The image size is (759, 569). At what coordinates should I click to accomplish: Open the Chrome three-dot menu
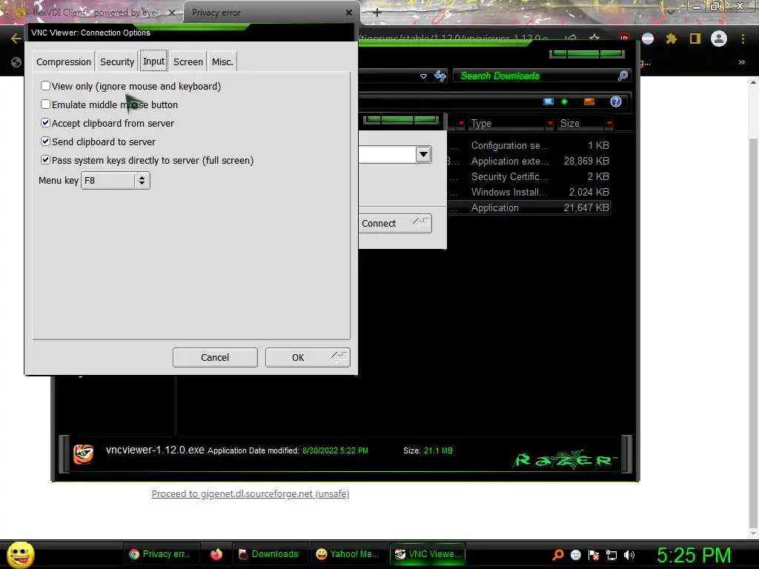pos(743,39)
